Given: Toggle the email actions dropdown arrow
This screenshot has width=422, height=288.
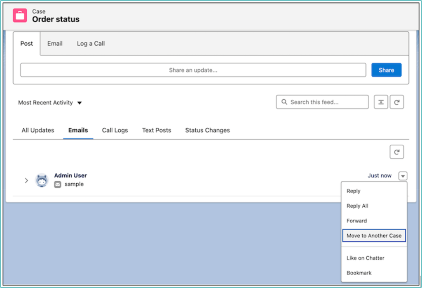Looking at the screenshot, I should click(x=403, y=176).
